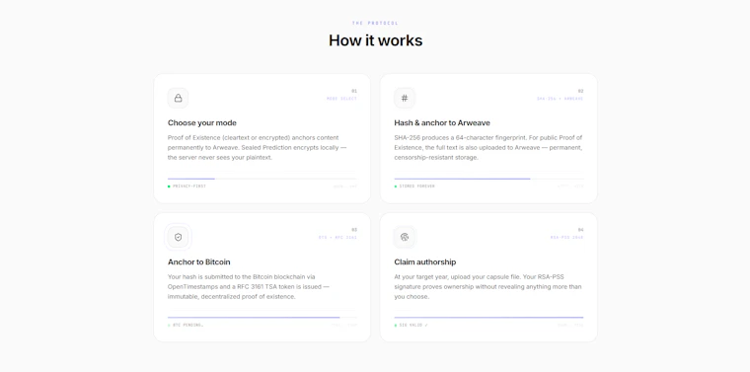Click the fingerprint icon on Claim authorship card
This screenshot has height=372, width=750.
(x=405, y=237)
